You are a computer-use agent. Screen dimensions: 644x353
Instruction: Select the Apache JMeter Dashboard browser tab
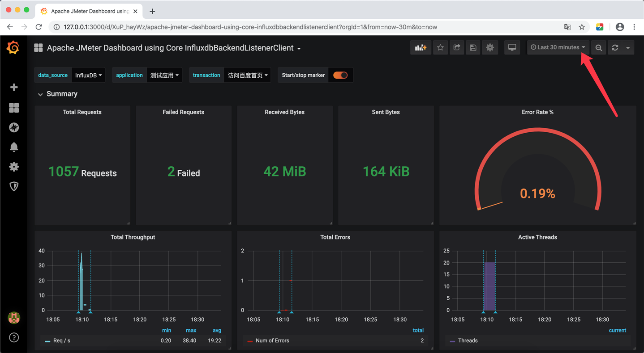pos(90,11)
